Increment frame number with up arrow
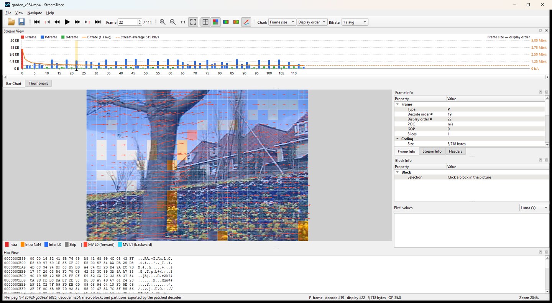This screenshot has height=303, width=552. click(x=140, y=21)
